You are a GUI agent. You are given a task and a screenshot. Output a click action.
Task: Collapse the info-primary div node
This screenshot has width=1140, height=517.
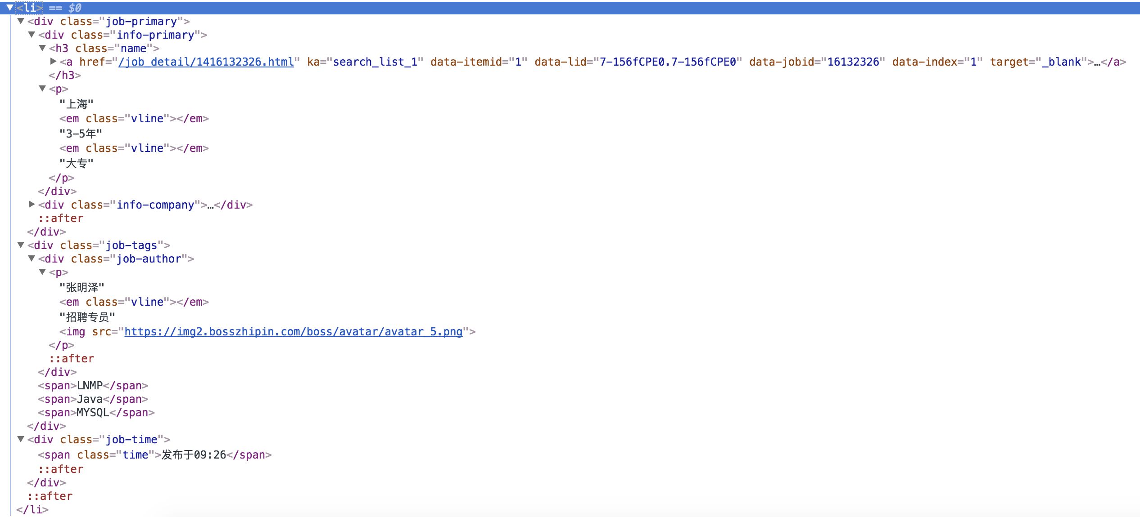point(32,35)
